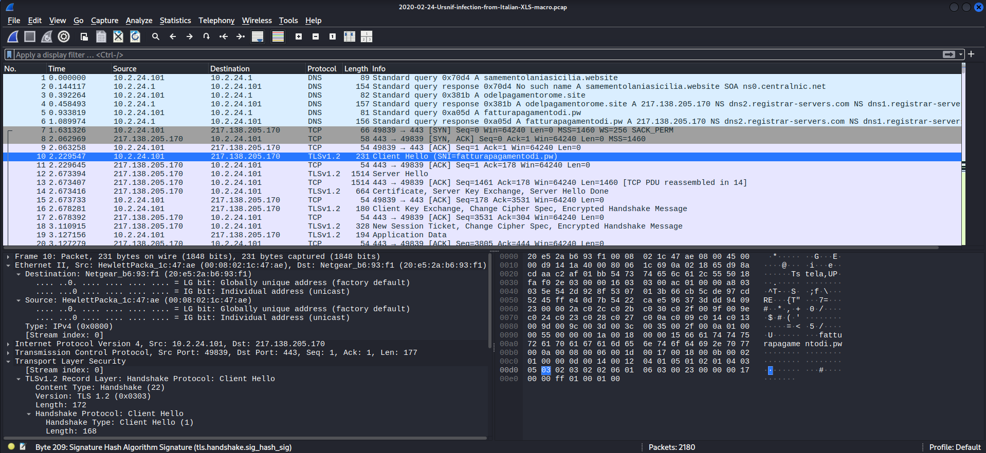Sort packets by the Protocol column header
Screen dimensions: 986x453
(324, 68)
